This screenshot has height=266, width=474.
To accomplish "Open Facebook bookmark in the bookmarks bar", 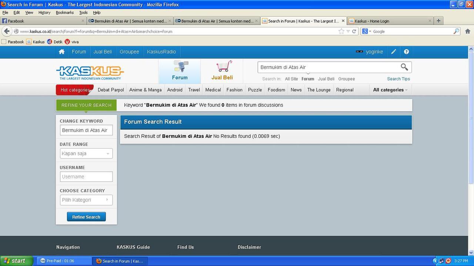I will pos(13,42).
